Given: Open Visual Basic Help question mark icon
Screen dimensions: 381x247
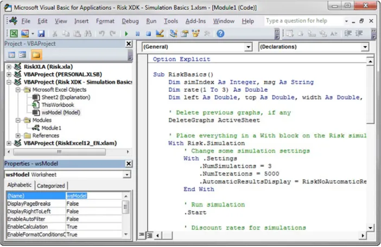Looking at the screenshot, I should tap(220, 33).
